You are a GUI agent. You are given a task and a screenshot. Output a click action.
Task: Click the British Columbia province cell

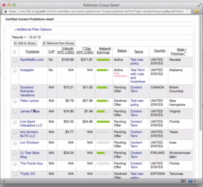[176, 89]
